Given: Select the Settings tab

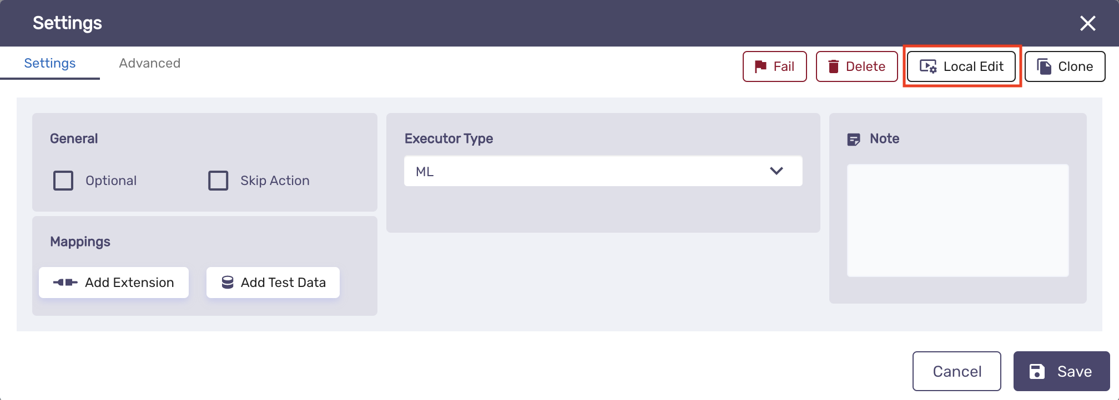Looking at the screenshot, I should pos(50,63).
